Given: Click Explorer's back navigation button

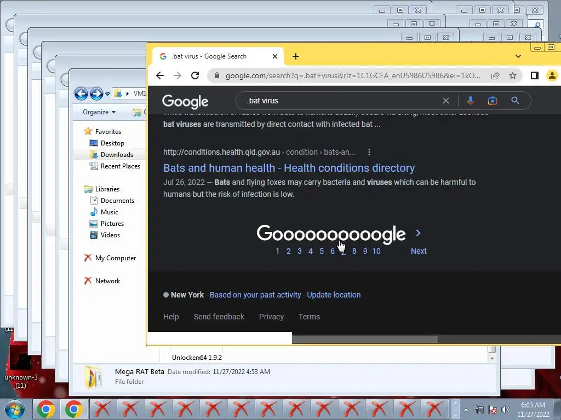Looking at the screenshot, I should pos(81,94).
